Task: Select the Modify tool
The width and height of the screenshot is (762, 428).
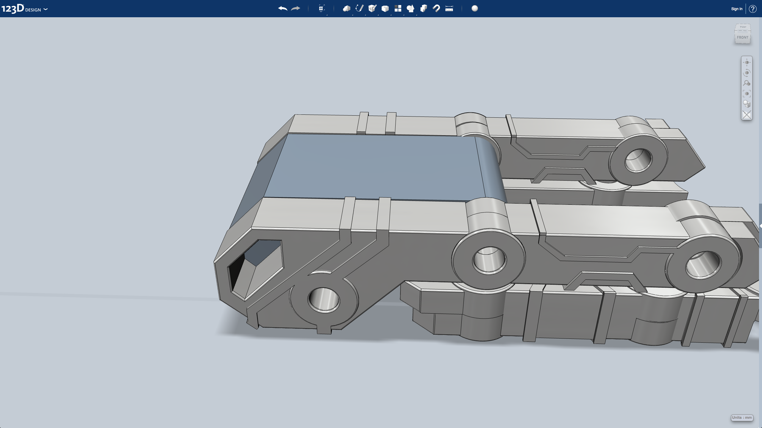Action: click(385, 8)
